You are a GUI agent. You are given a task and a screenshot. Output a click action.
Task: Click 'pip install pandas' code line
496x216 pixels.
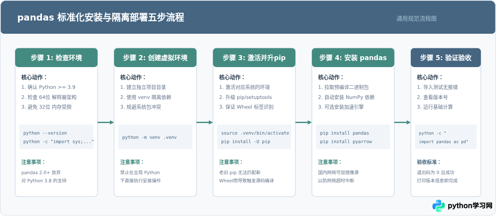tap(344, 133)
